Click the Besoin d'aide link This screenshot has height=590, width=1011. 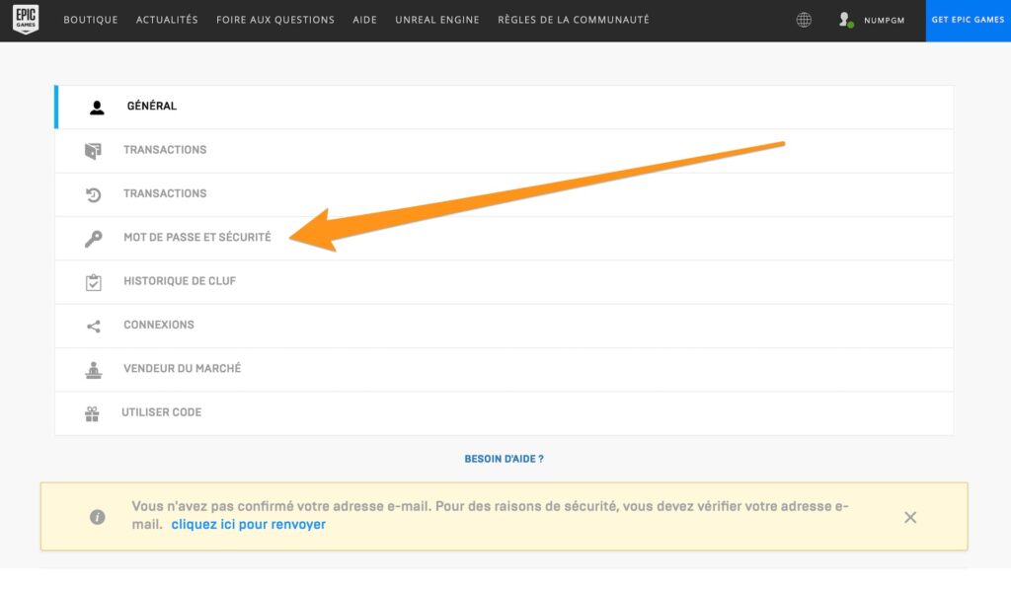(504, 459)
